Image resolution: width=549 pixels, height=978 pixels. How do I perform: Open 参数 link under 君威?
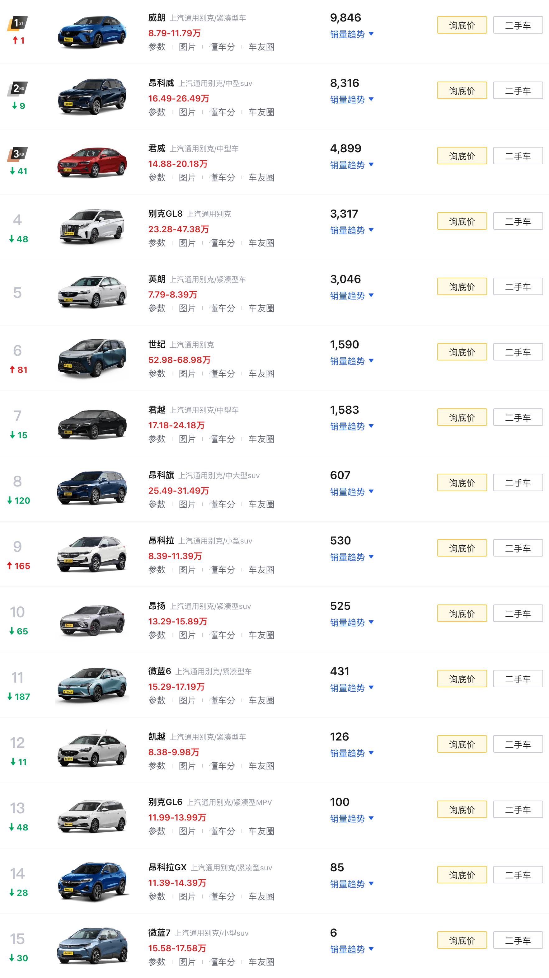(157, 177)
